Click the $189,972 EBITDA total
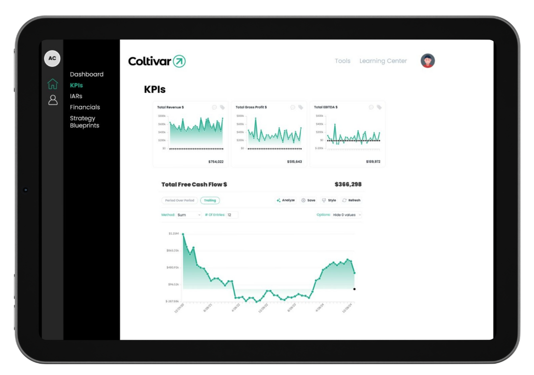 (373, 161)
